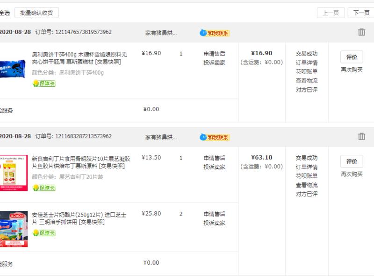Screen dimensions: 374x280
Task: Click 保障卡 badge under Anchor cheese item
Action: pos(43,233)
